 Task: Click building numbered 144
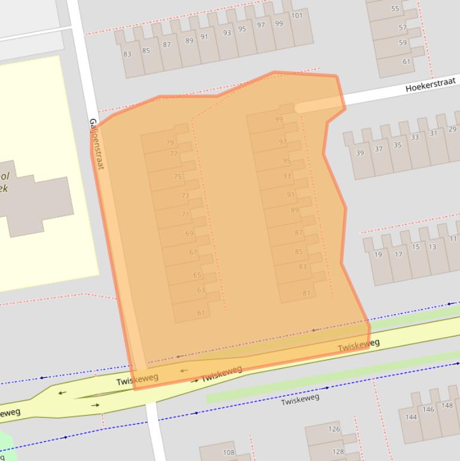pos(411,417)
